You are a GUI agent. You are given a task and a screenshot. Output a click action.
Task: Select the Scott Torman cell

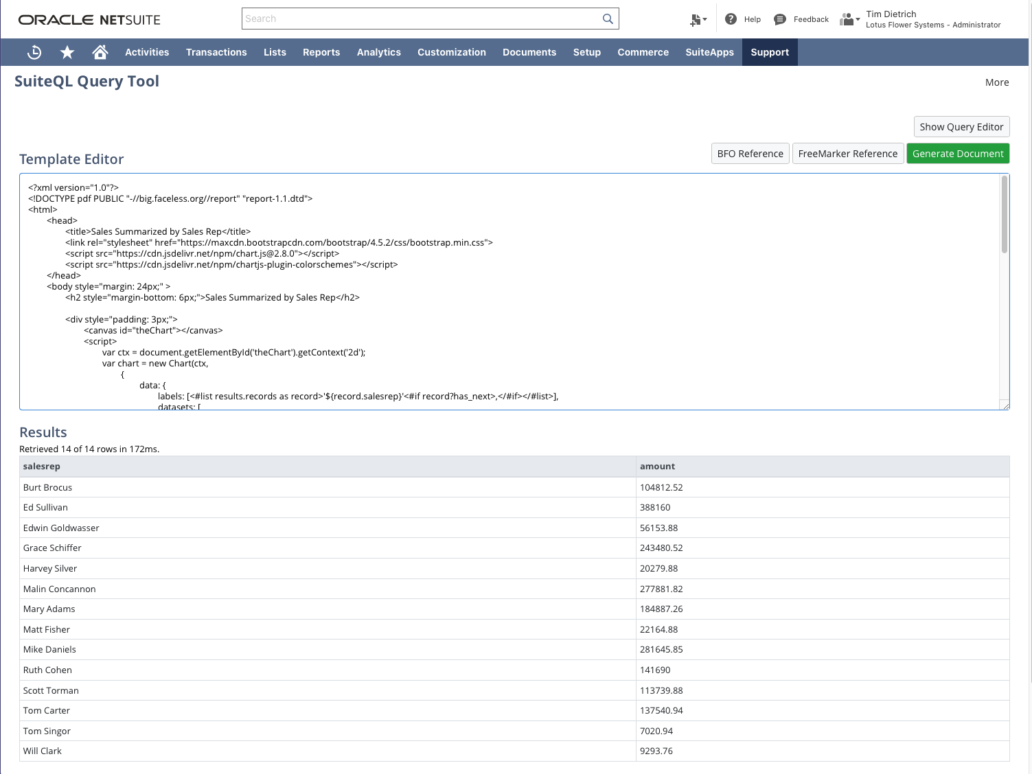click(x=328, y=690)
